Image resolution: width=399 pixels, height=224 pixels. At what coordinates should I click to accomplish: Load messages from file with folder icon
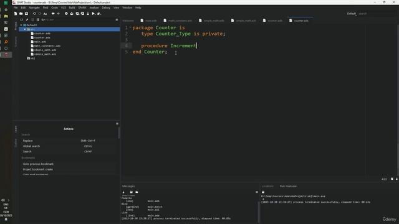pyautogui.click(x=137, y=192)
